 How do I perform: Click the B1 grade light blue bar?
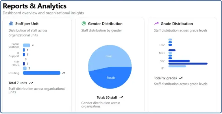point(177,66)
